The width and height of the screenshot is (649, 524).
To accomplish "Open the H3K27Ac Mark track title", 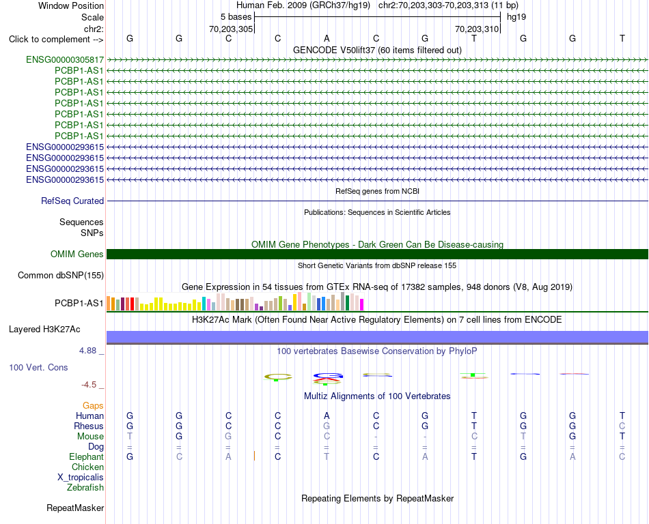I will [x=377, y=319].
